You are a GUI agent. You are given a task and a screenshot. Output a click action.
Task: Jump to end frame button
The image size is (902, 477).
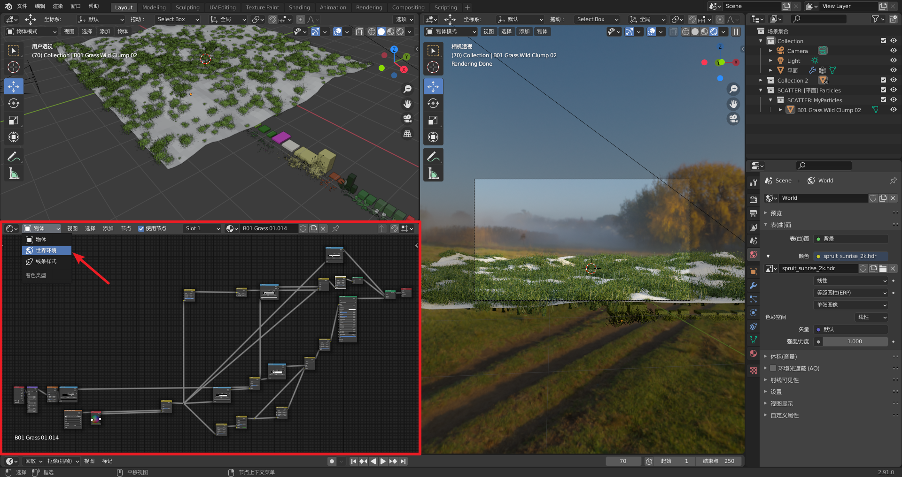tap(403, 461)
